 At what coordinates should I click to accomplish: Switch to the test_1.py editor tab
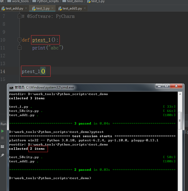pos(43,8)
